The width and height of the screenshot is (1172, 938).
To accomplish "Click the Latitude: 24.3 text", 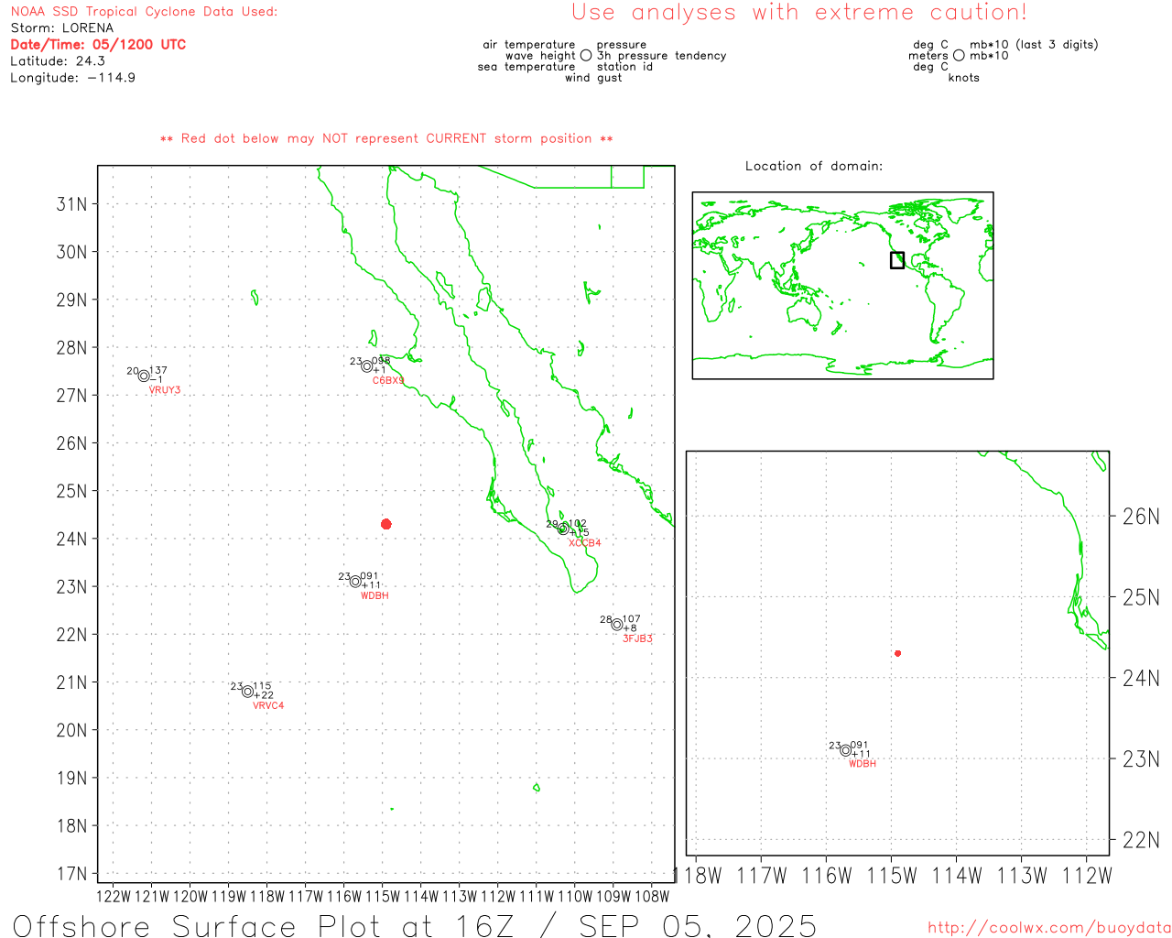I will click(x=58, y=61).
